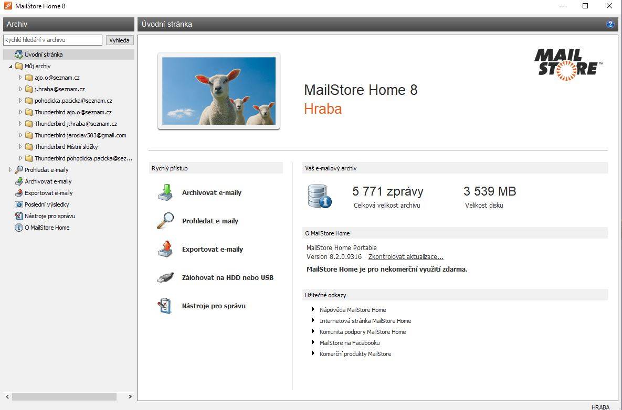Screen dimensions: 622x410
Task: Click the sidebar Exportovat e-maily icon
Action: coord(19,193)
